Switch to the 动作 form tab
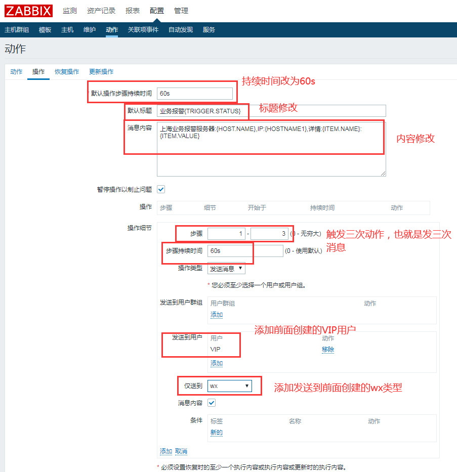Viewport: 457px width, 472px height. click(16, 72)
